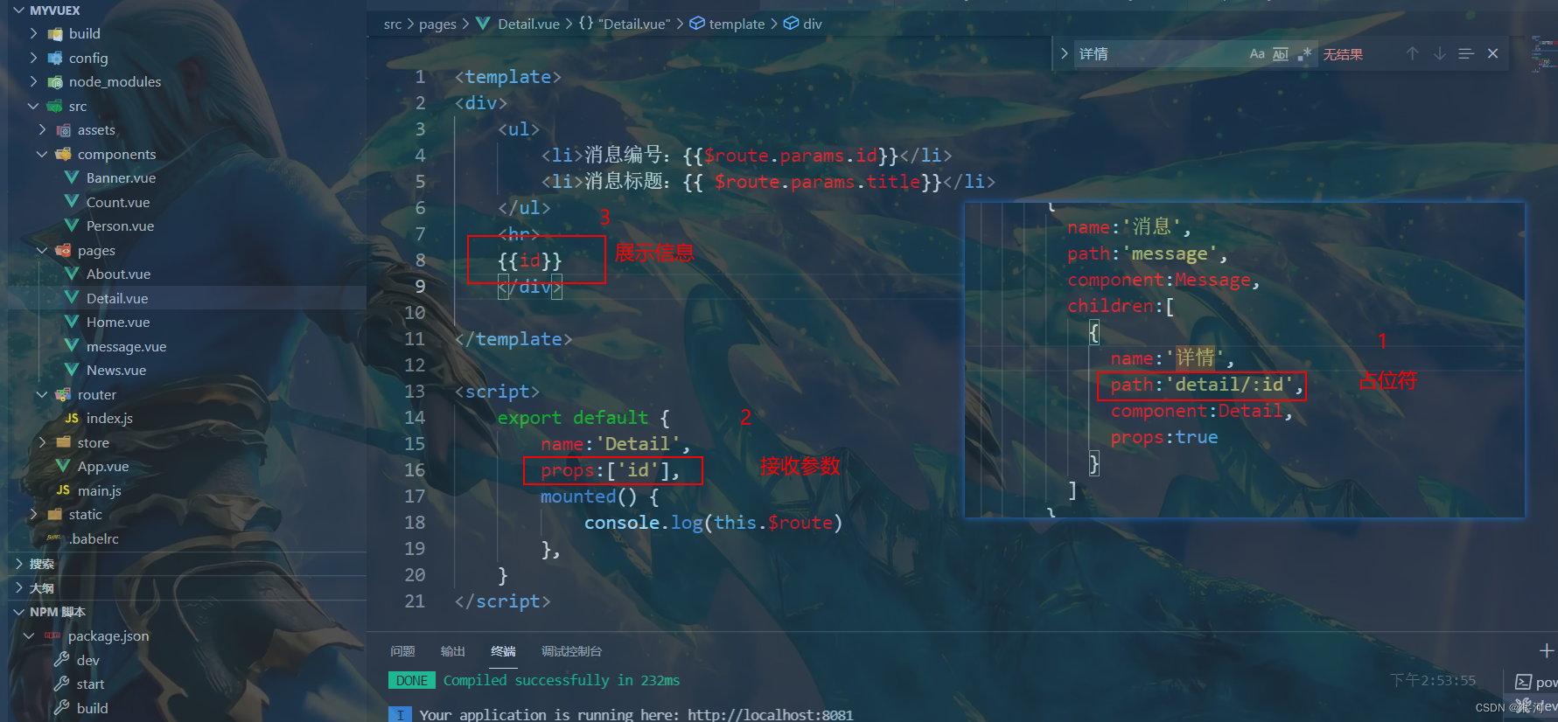Open the .babelrc config file
Screen dimensions: 1558x722
pyautogui.click(x=94, y=538)
